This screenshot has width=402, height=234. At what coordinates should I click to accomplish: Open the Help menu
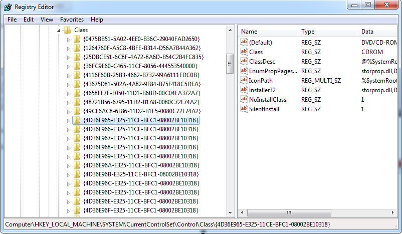pos(97,20)
